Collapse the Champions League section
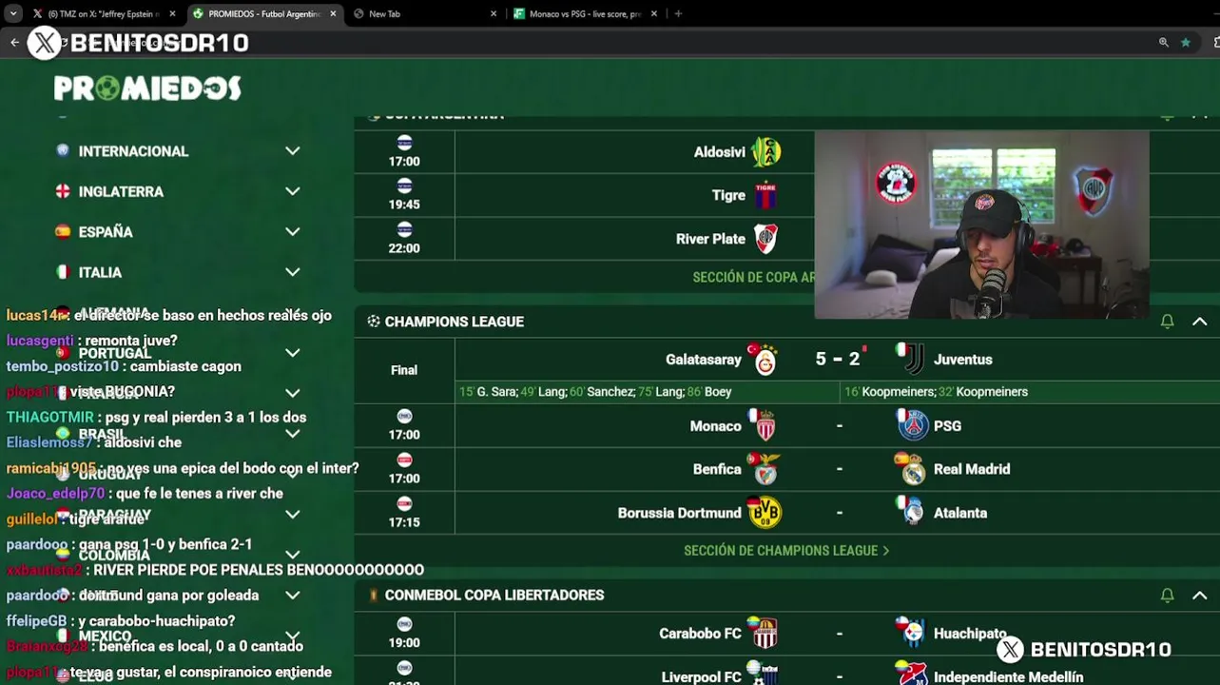 [x=1199, y=322]
